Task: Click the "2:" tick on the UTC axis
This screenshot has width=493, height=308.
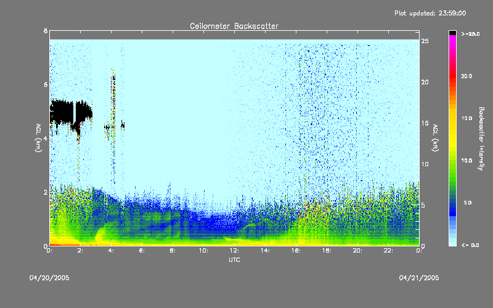Action: 81,251
